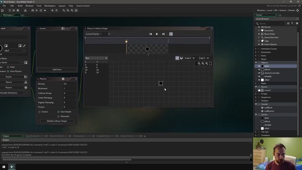This screenshot has height=170, width=302.
Task: Collapse the Sounds folder
Action: 256,104
